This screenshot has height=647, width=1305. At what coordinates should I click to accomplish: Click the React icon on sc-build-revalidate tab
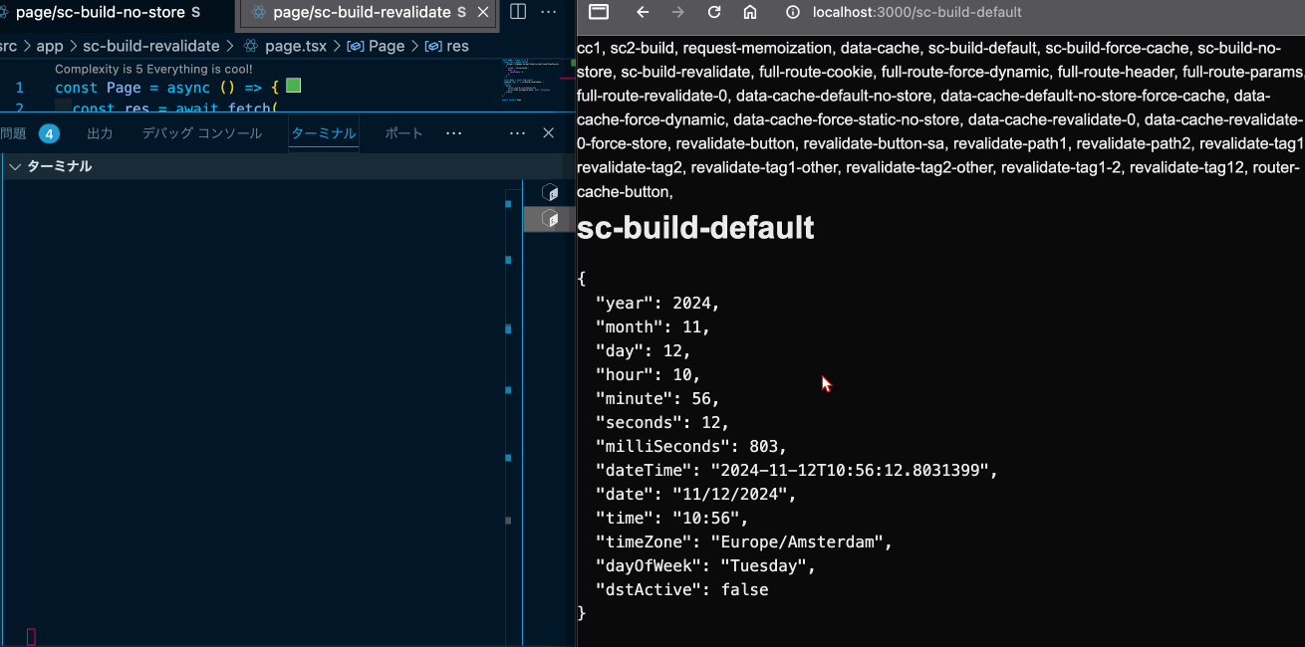point(259,13)
